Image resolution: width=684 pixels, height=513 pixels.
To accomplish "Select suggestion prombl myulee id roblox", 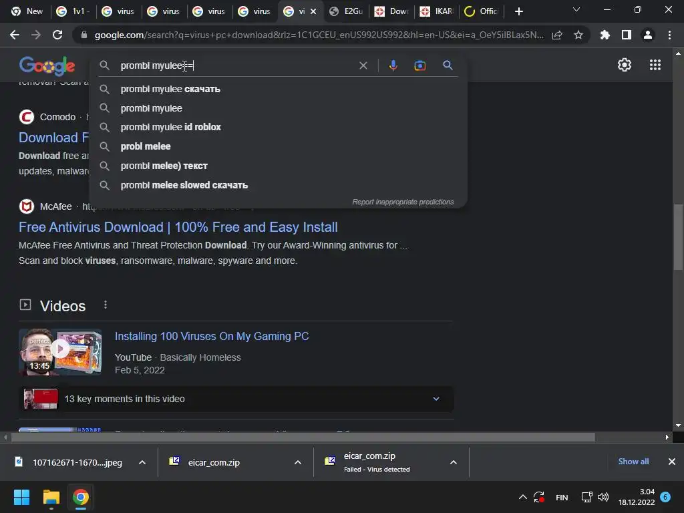I will click(x=278, y=127).
